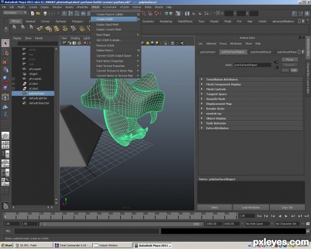Click the time slider at frame 500

coord(121,216)
